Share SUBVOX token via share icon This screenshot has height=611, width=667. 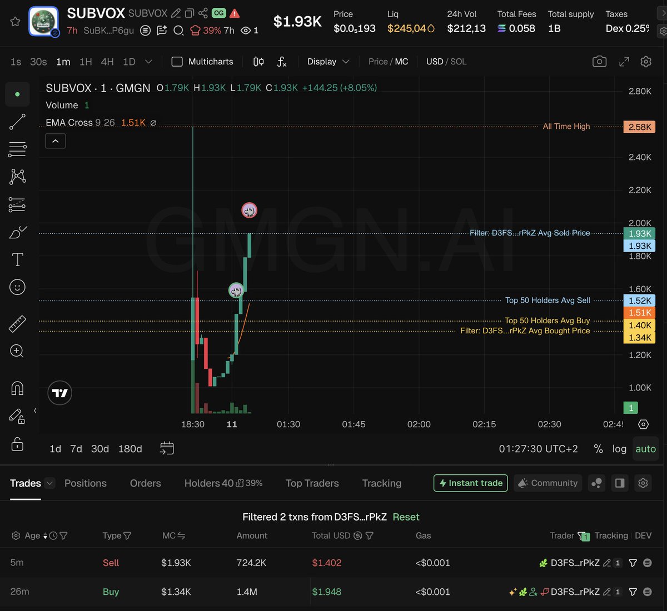tap(203, 13)
